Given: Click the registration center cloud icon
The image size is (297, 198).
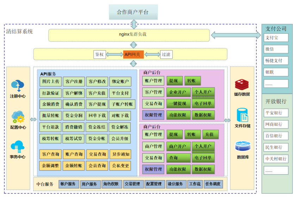Looking at the screenshot, I should click(x=17, y=85).
